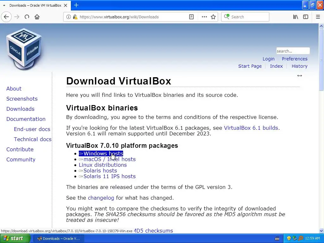Click the site search... input field

click(x=293, y=51)
